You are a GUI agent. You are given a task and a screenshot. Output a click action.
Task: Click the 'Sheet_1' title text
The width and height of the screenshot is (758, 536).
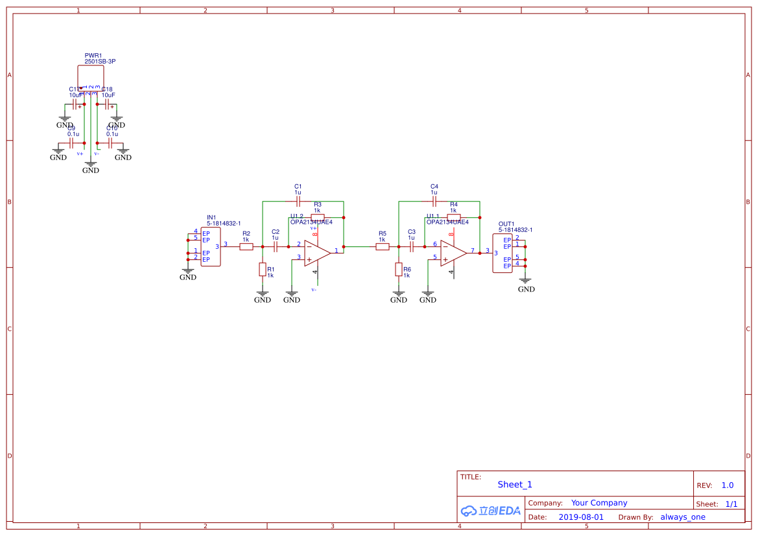(x=515, y=484)
